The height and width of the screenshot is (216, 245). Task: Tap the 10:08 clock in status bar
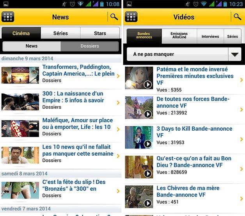pyautogui.click(x=113, y=4)
